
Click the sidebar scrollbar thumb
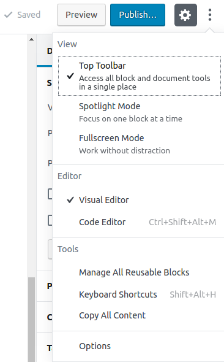[x=32, y=320]
